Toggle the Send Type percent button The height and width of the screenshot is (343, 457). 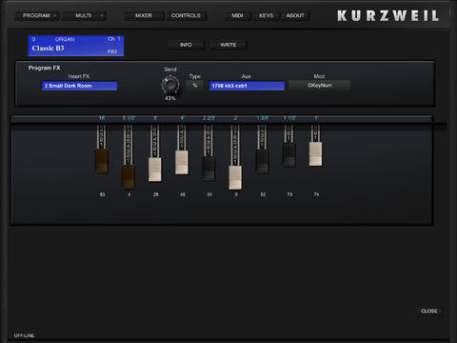pos(195,85)
